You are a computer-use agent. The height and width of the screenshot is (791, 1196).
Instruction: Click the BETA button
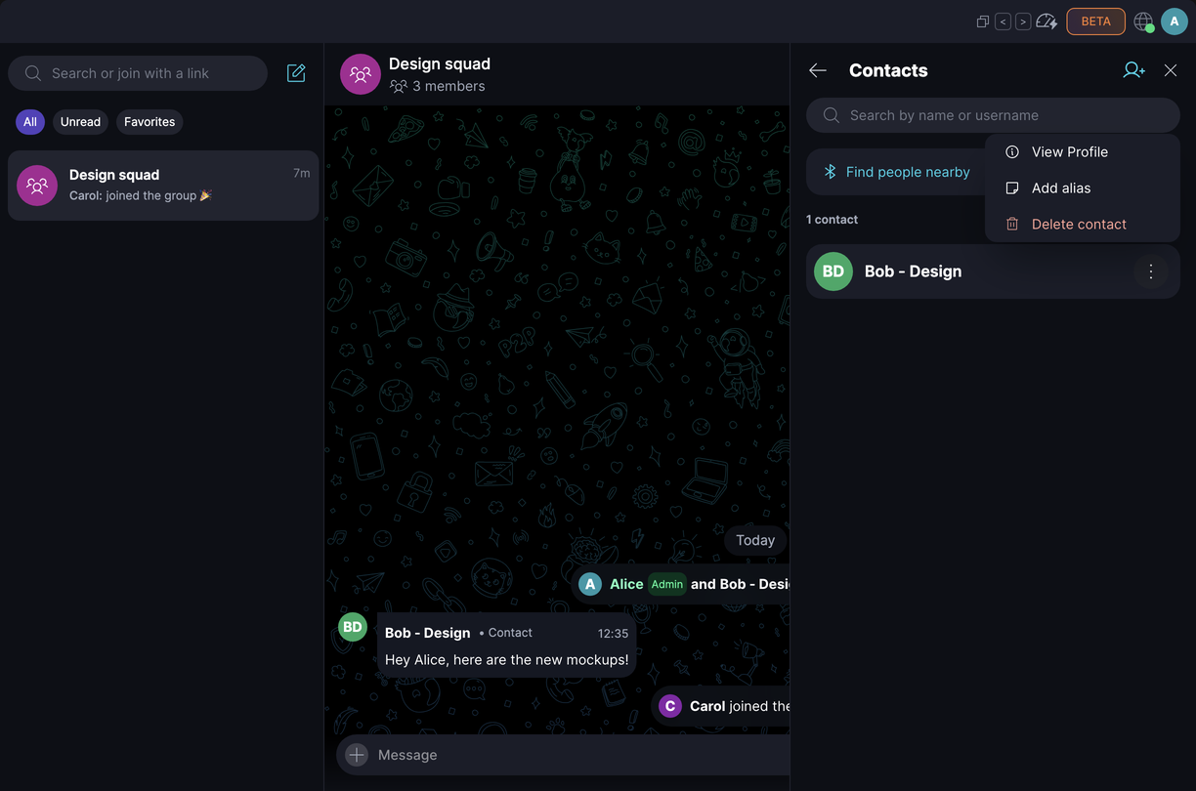(1095, 21)
